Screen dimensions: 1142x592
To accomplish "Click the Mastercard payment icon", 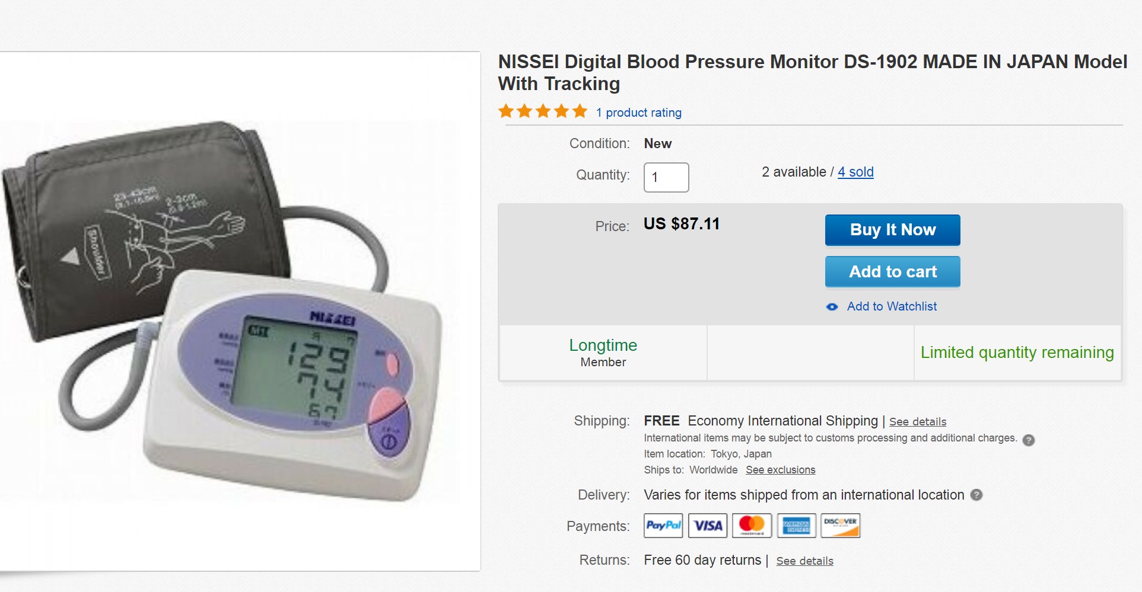I will pos(752,526).
